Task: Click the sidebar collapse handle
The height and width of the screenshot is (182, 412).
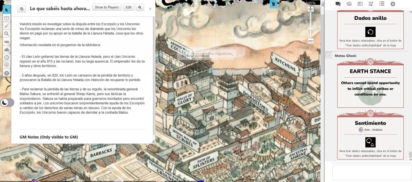Action: pos(323,4)
